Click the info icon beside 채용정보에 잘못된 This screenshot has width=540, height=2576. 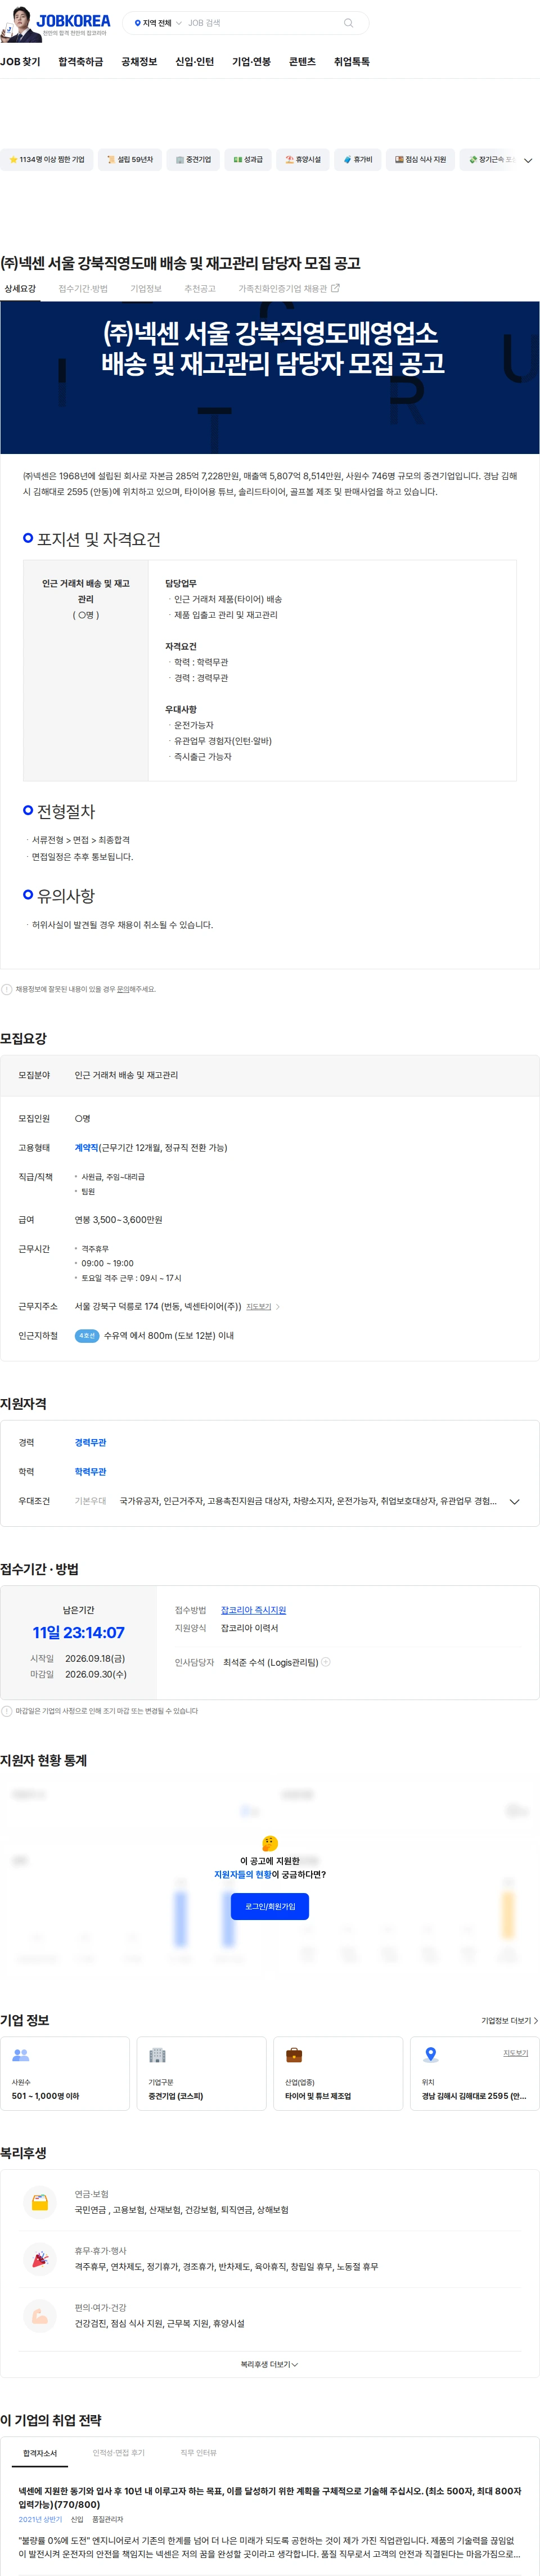[x=7, y=989]
